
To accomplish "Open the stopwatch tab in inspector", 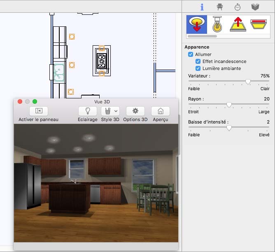I will tap(238, 7).
